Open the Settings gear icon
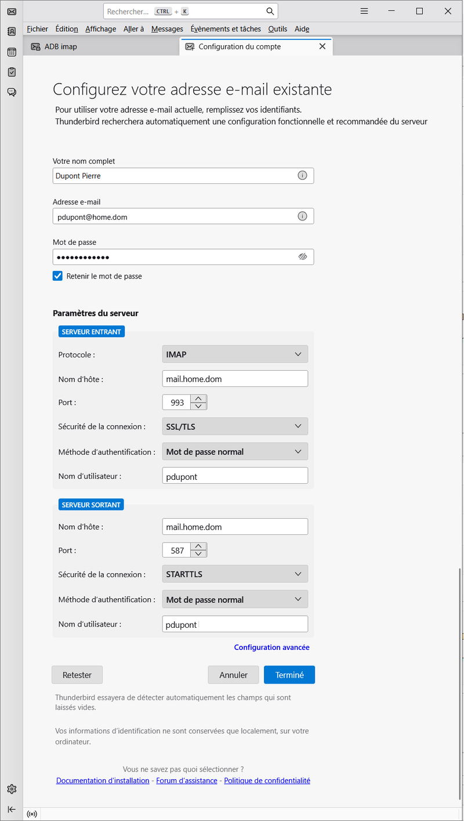Viewport: 464px width, 821px height. [12, 789]
